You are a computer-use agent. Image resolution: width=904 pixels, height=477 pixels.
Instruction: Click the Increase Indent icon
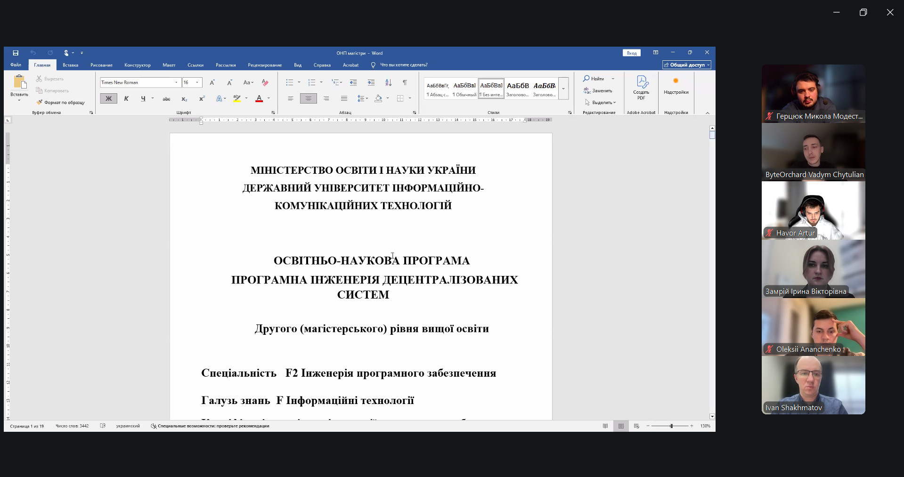click(x=371, y=82)
